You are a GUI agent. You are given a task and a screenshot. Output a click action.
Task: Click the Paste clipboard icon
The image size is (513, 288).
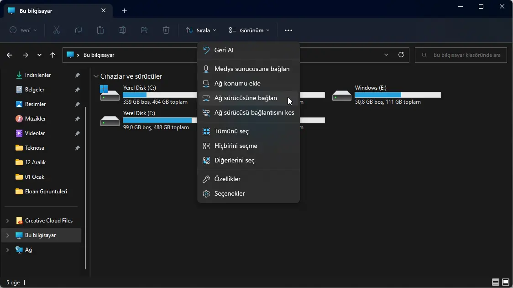(100, 30)
